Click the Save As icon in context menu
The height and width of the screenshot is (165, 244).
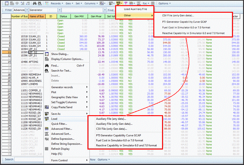tap(46, 114)
